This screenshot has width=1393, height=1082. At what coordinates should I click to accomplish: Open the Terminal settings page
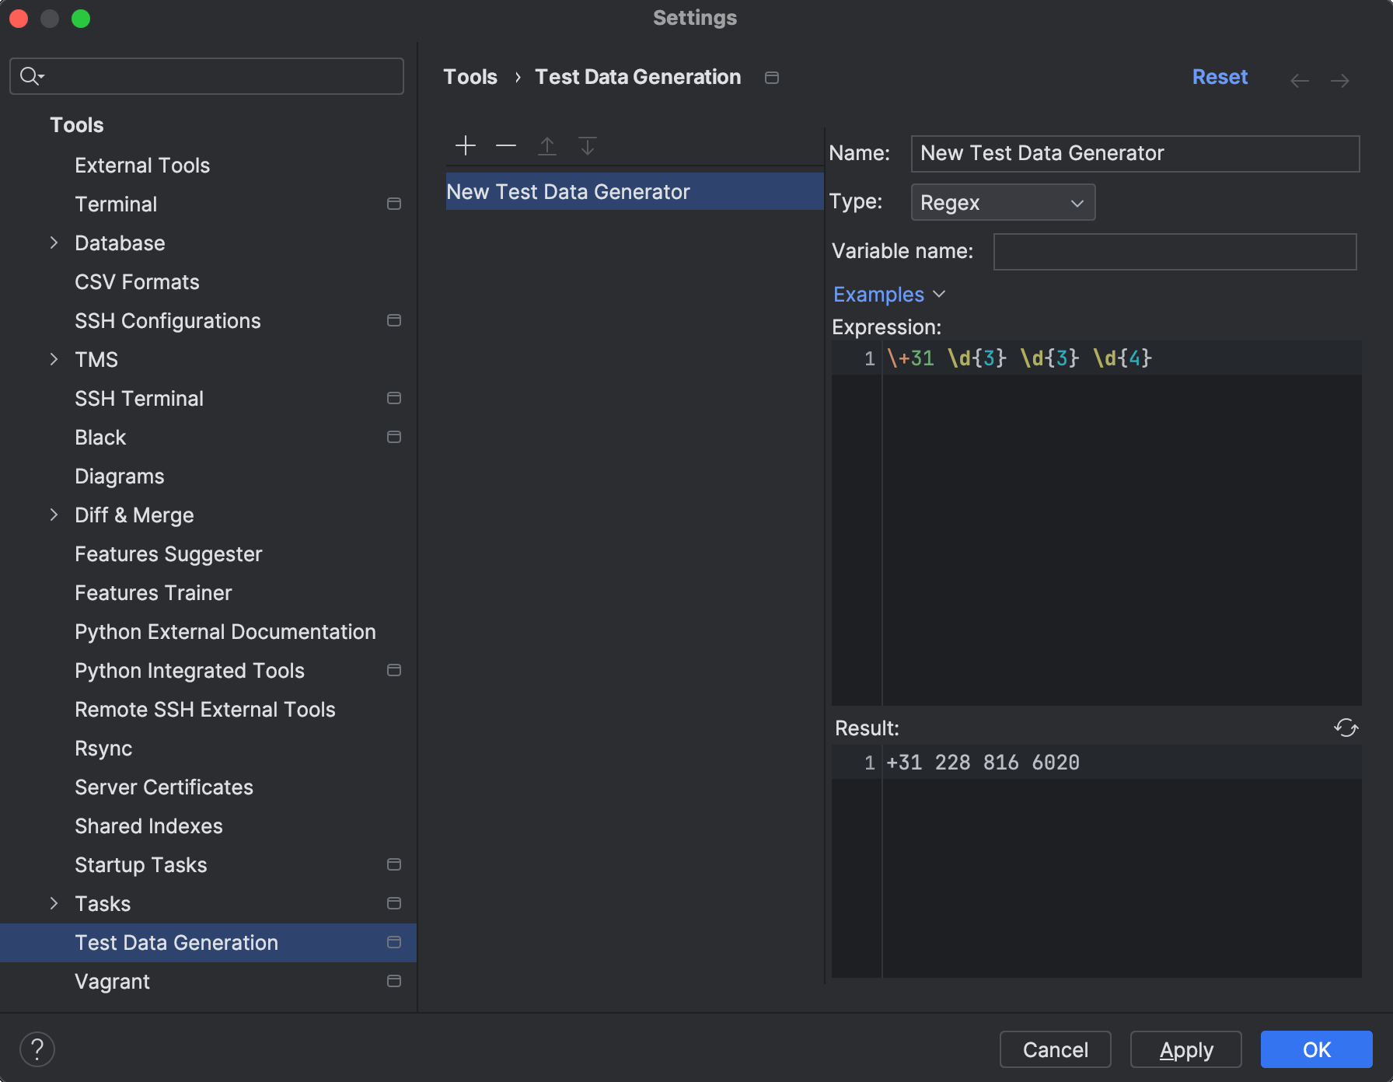tap(116, 204)
